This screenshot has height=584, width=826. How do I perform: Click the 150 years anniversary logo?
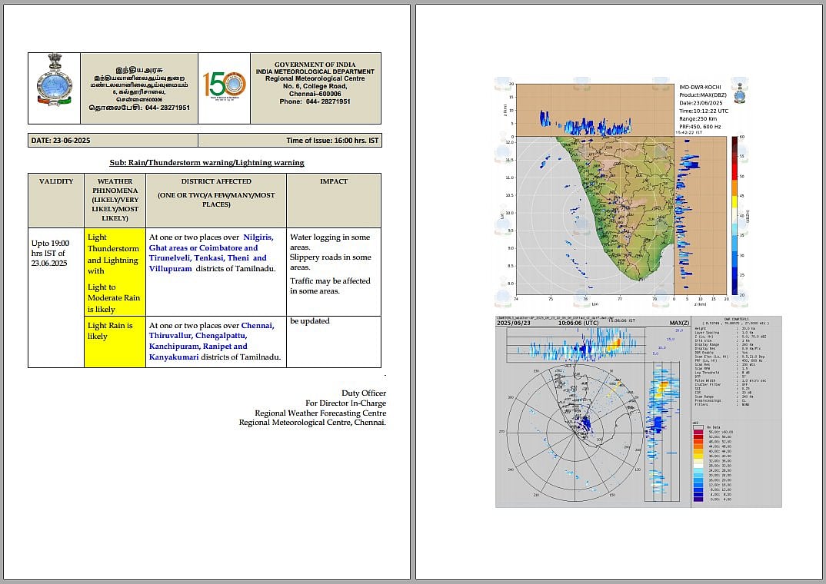[224, 84]
